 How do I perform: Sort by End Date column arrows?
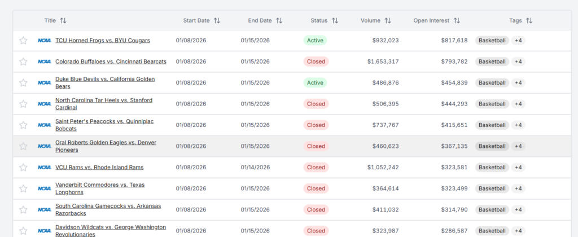[279, 21]
